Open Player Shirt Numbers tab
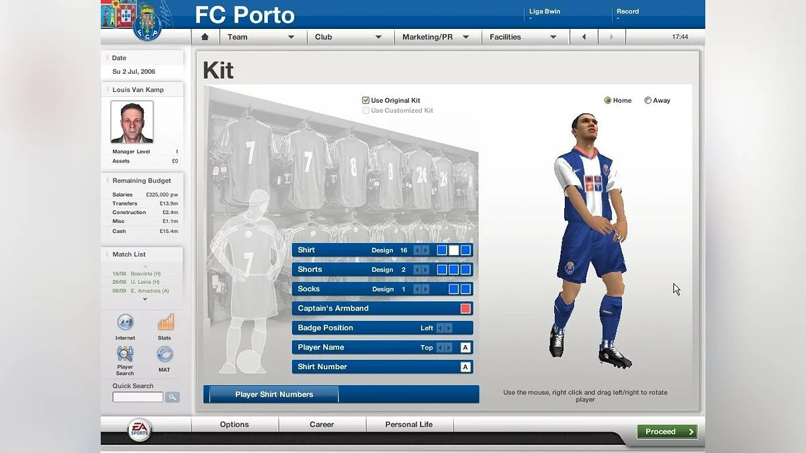The width and height of the screenshot is (806, 453). click(x=274, y=395)
